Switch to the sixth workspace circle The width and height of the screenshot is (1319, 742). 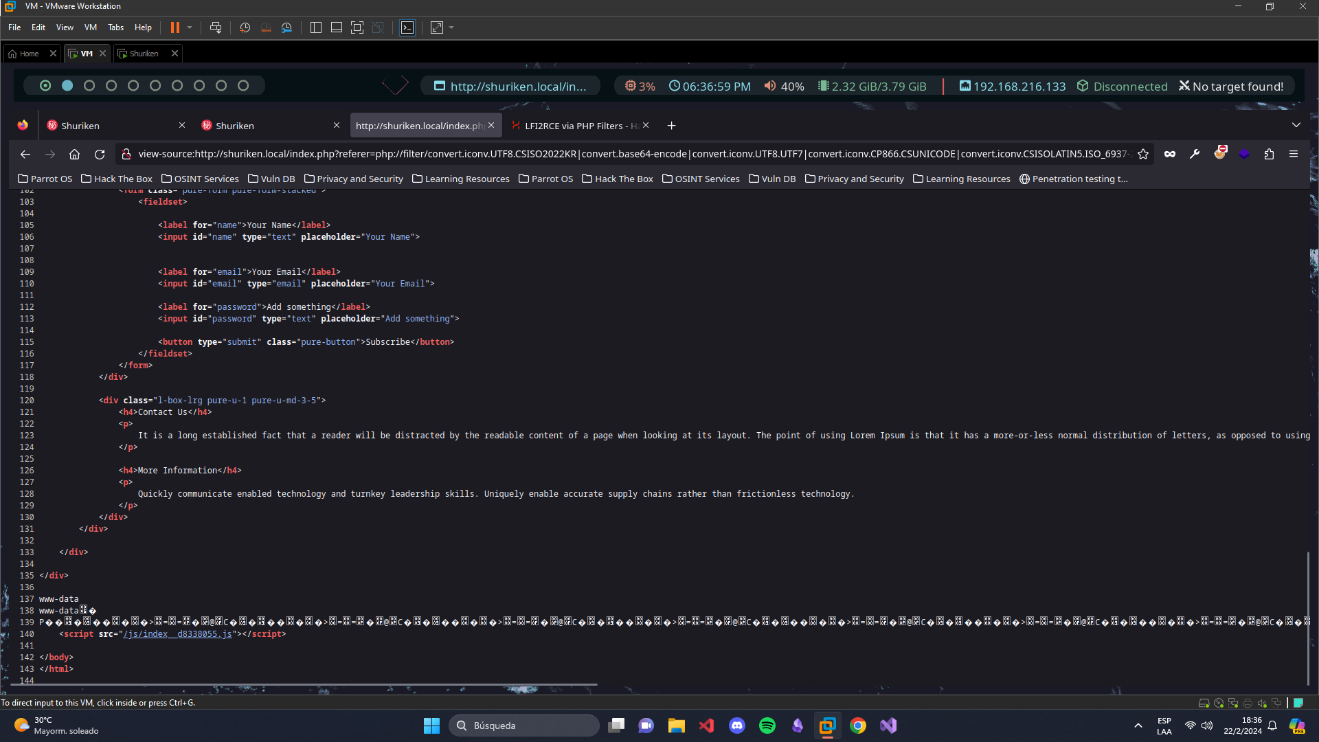155,86
